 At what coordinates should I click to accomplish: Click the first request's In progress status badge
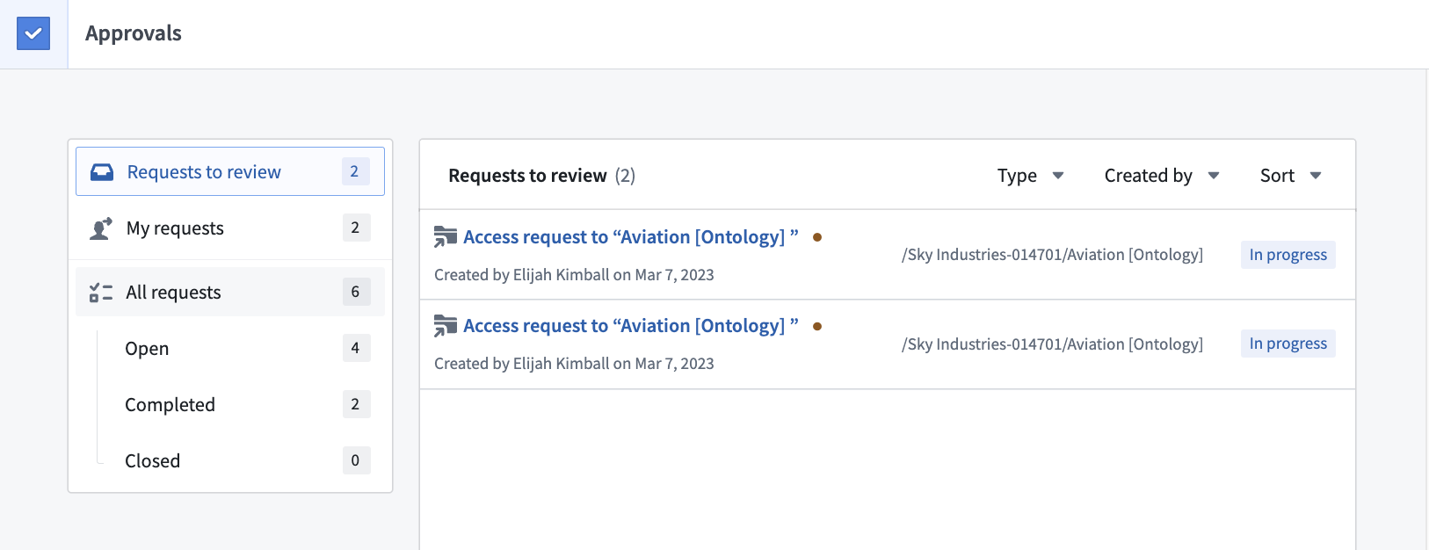[1288, 255]
